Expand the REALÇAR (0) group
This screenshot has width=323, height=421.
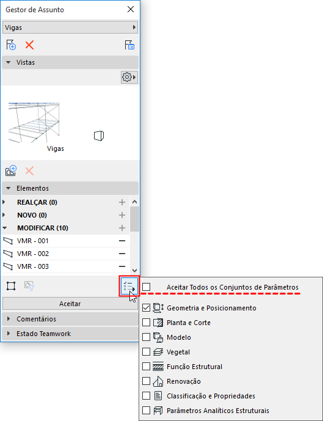4,202
